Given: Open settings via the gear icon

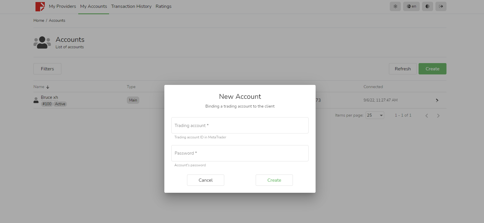Looking at the screenshot, I should pyautogui.click(x=395, y=6).
